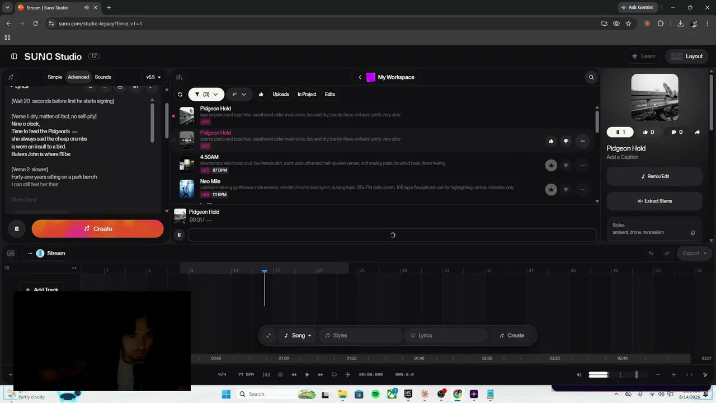The height and width of the screenshot is (403, 716).
Task: Switch to Sounds creation mode
Action: (x=103, y=77)
